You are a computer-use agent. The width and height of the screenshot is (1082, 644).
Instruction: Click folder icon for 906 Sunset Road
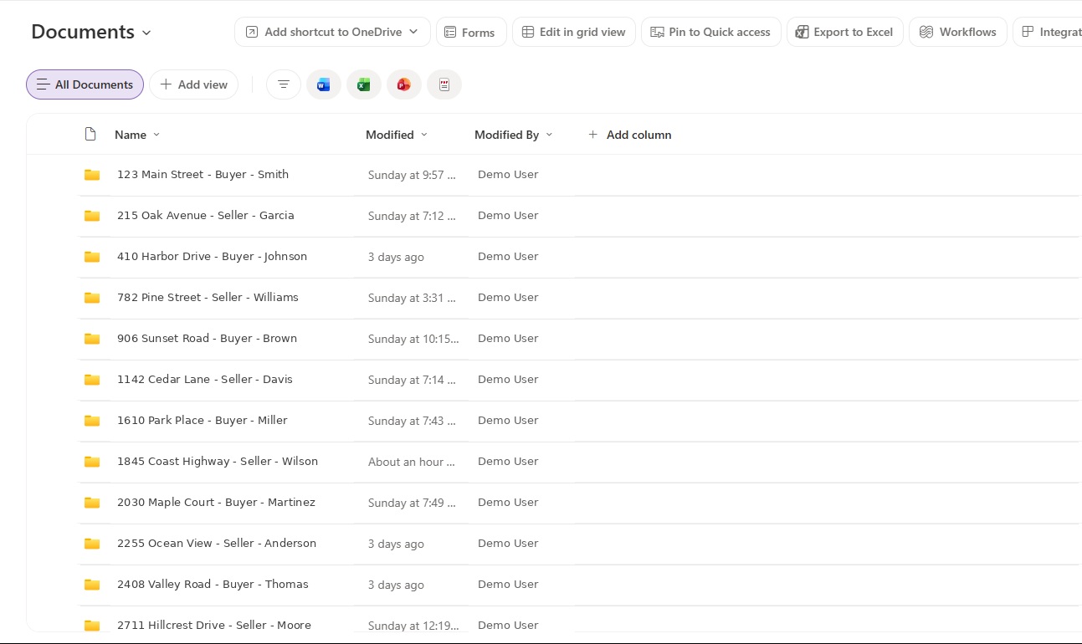(x=92, y=339)
